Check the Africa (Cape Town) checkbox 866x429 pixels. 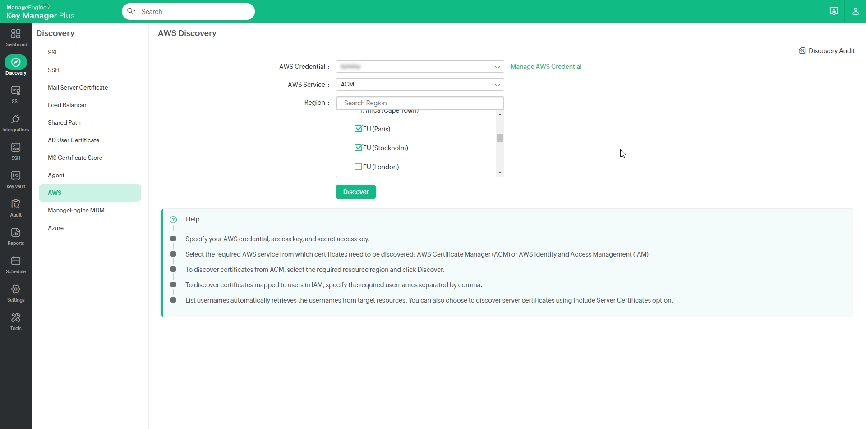358,111
